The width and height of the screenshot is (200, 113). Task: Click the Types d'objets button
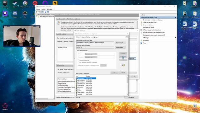pos(120,43)
